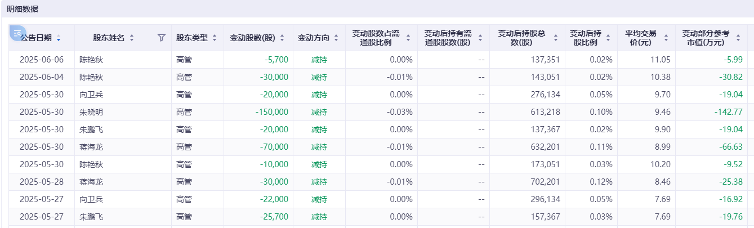Sort by 变动后持有流通股股数 arrows
Viewport: 754px width, 228px height.
(480, 38)
